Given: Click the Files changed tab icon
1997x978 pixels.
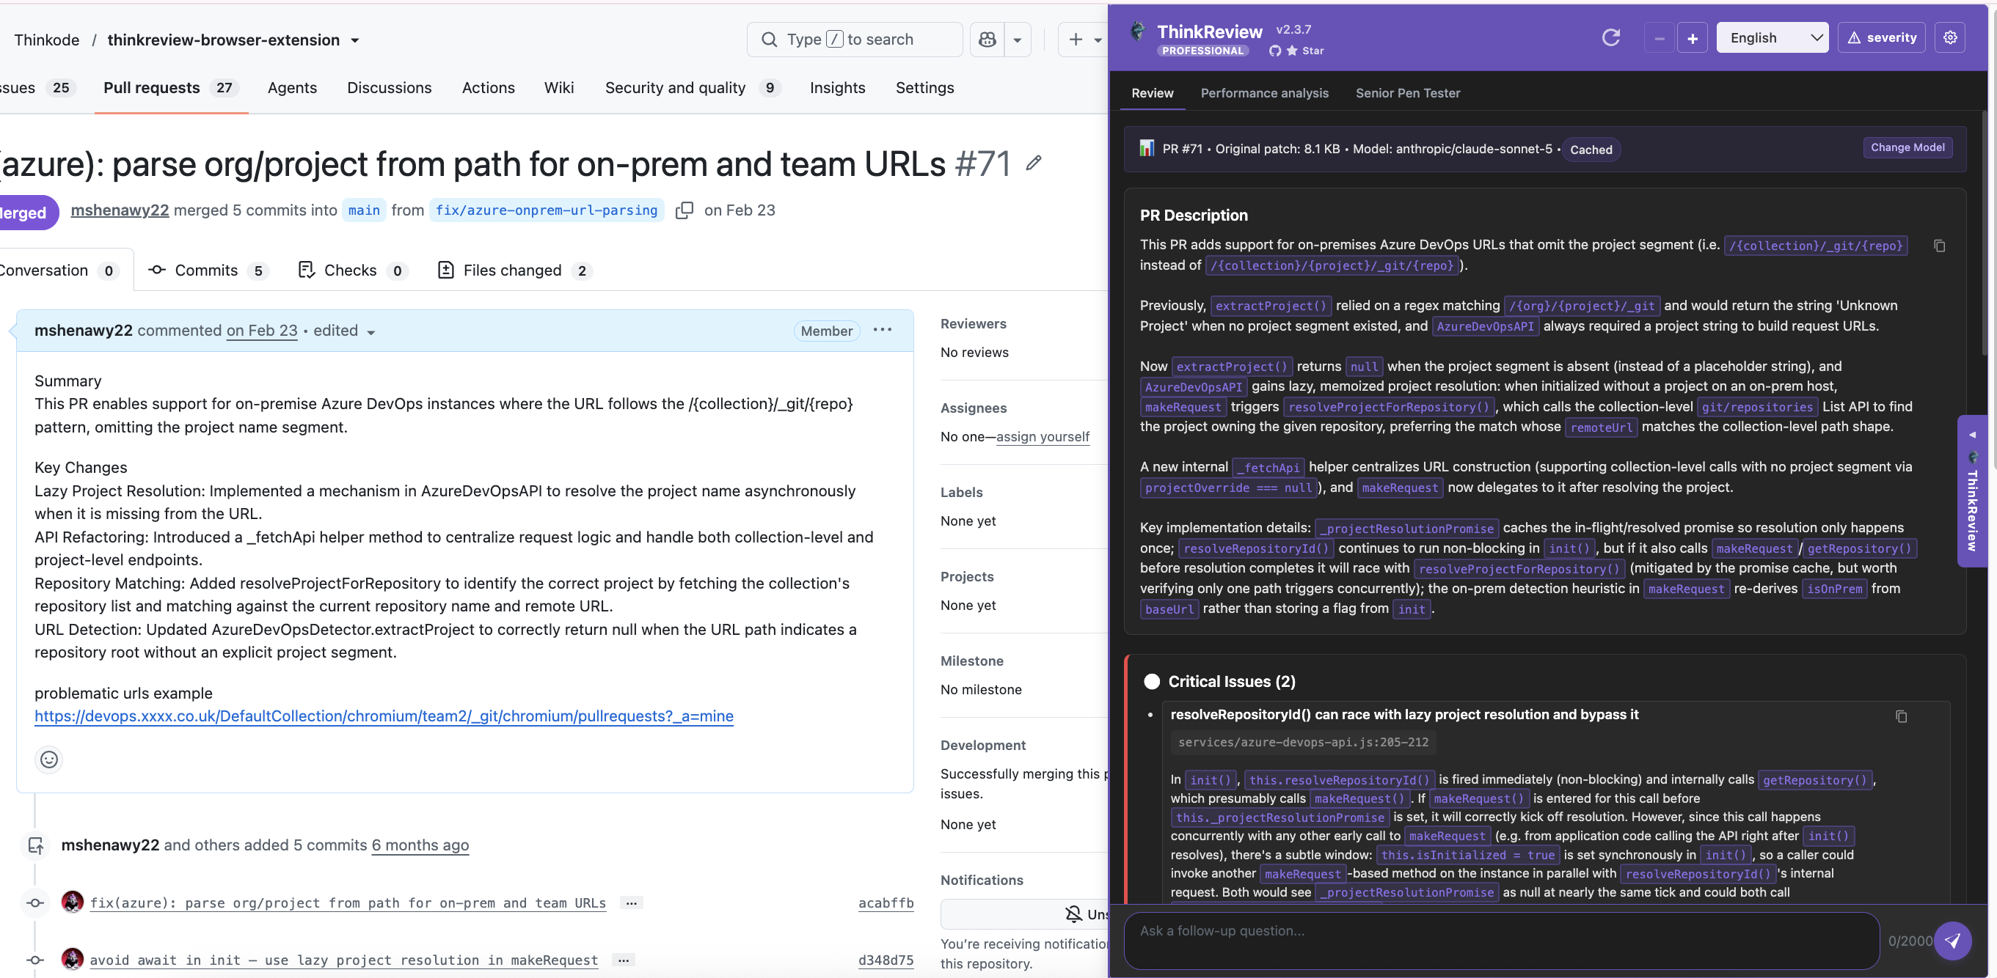Looking at the screenshot, I should 446,270.
